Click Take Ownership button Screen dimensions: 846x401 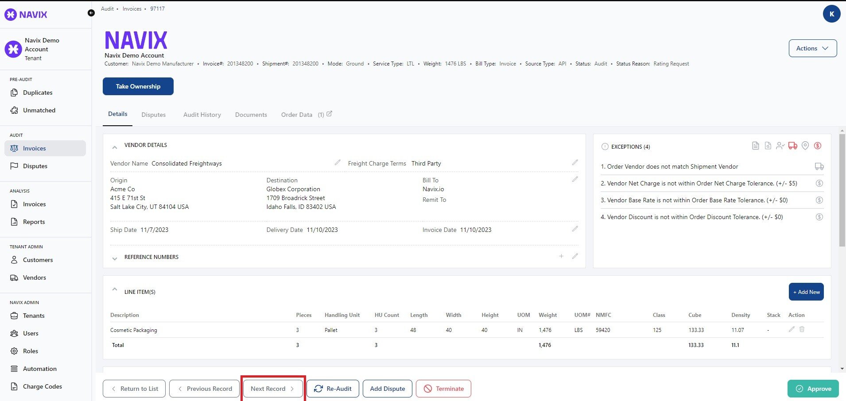[138, 86]
